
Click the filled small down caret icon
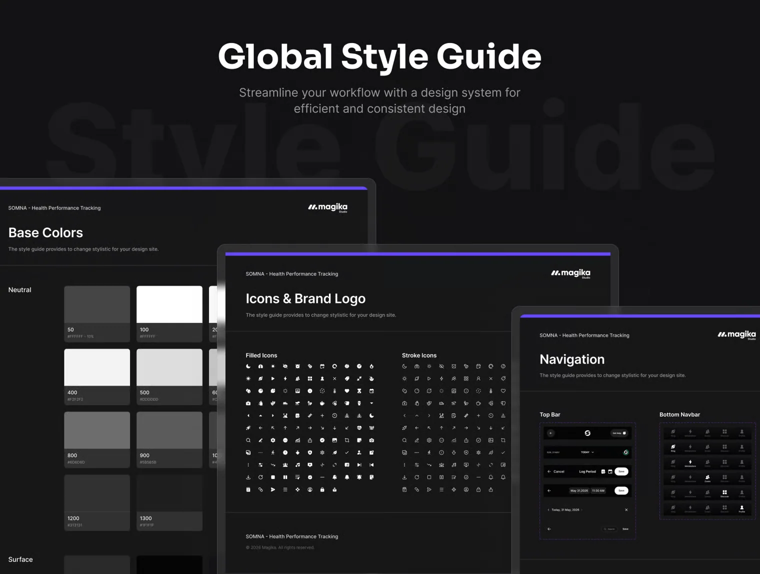pyautogui.click(x=371, y=403)
